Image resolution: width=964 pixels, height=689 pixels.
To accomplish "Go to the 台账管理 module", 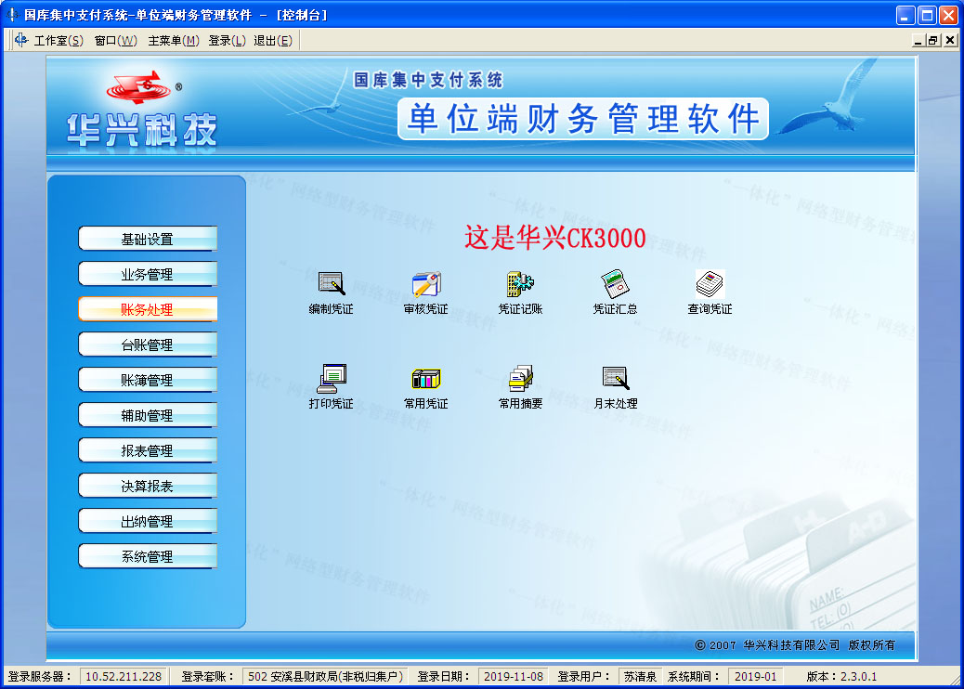I will [x=148, y=344].
